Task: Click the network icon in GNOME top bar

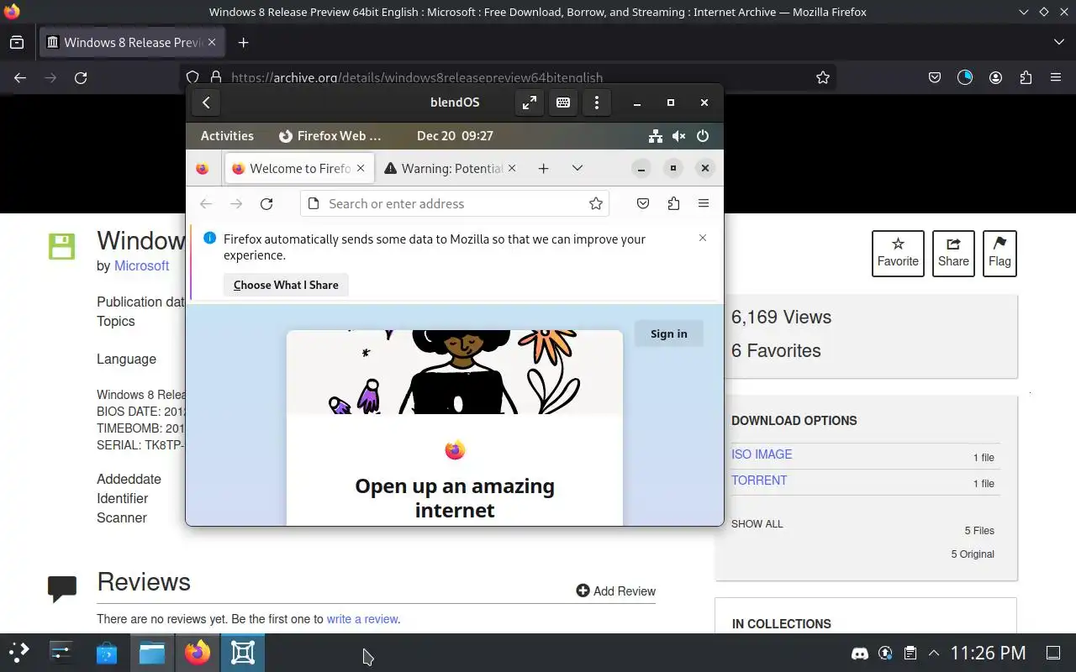Action: pyautogui.click(x=656, y=136)
